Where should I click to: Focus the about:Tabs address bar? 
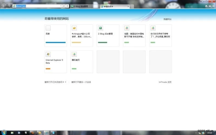37,6
